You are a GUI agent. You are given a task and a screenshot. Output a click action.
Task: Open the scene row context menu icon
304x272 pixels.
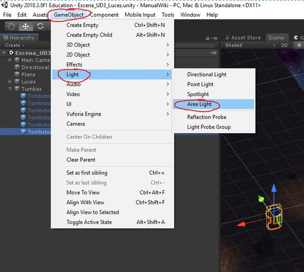click(x=213, y=53)
